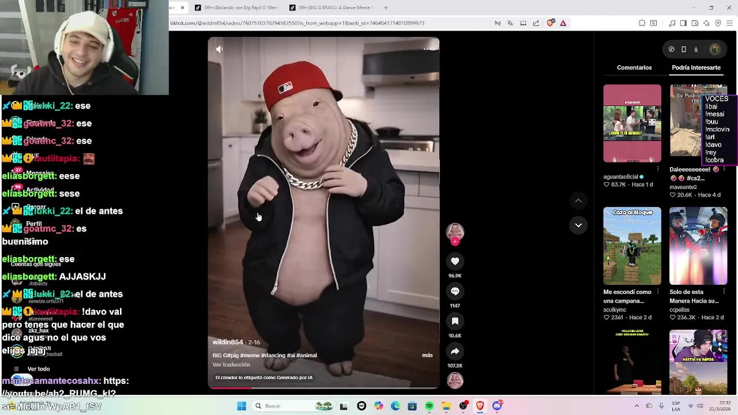738x415 pixels.
Task: Click the 'Ver traducción' link
Action: click(x=231, y=365)
